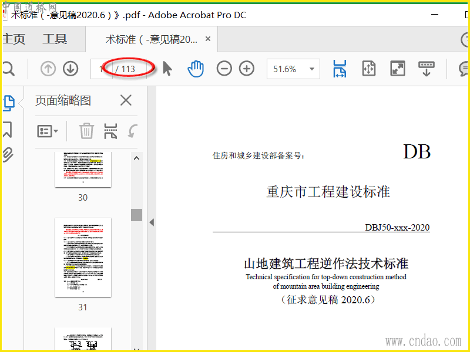The height and width of the screenshot is (352, 470).
Task: Switch to 工具 tab
Action: coord(55,39)
